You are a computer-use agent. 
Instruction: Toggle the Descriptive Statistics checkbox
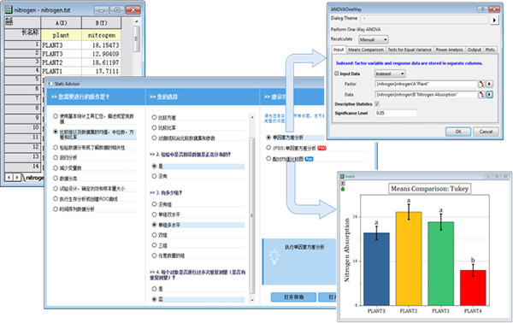377,104
